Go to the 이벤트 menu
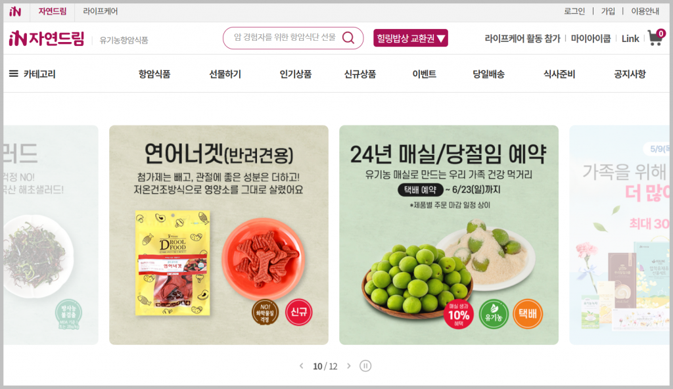The image size is (673, 389). pyautogui.click(x=424, y=74)
